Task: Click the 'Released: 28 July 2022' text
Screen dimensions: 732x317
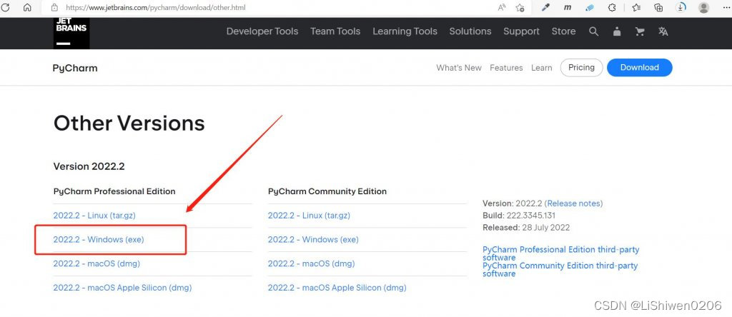Action: [526, 228]
